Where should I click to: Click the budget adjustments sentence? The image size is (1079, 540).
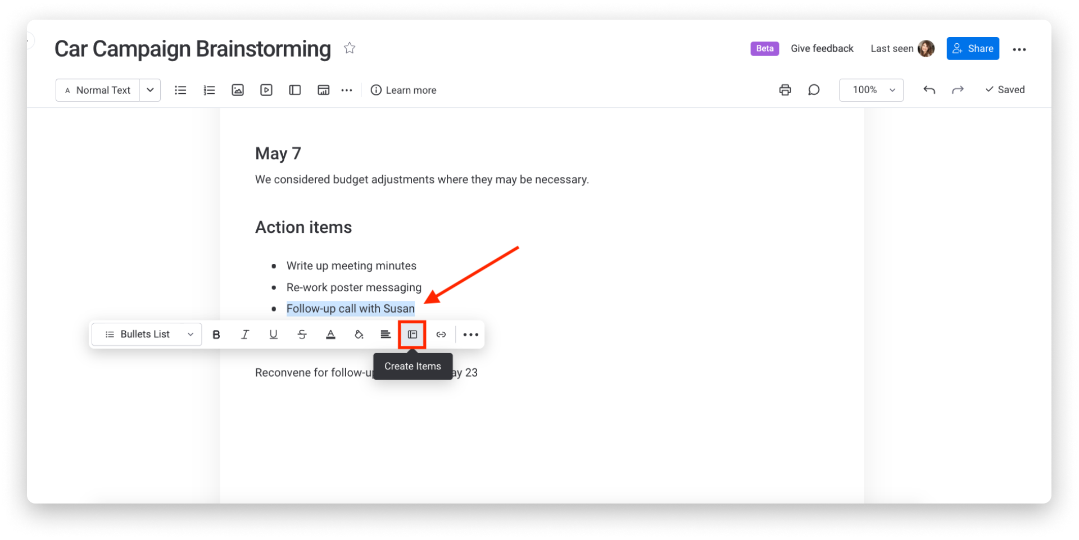click(422, 180)
